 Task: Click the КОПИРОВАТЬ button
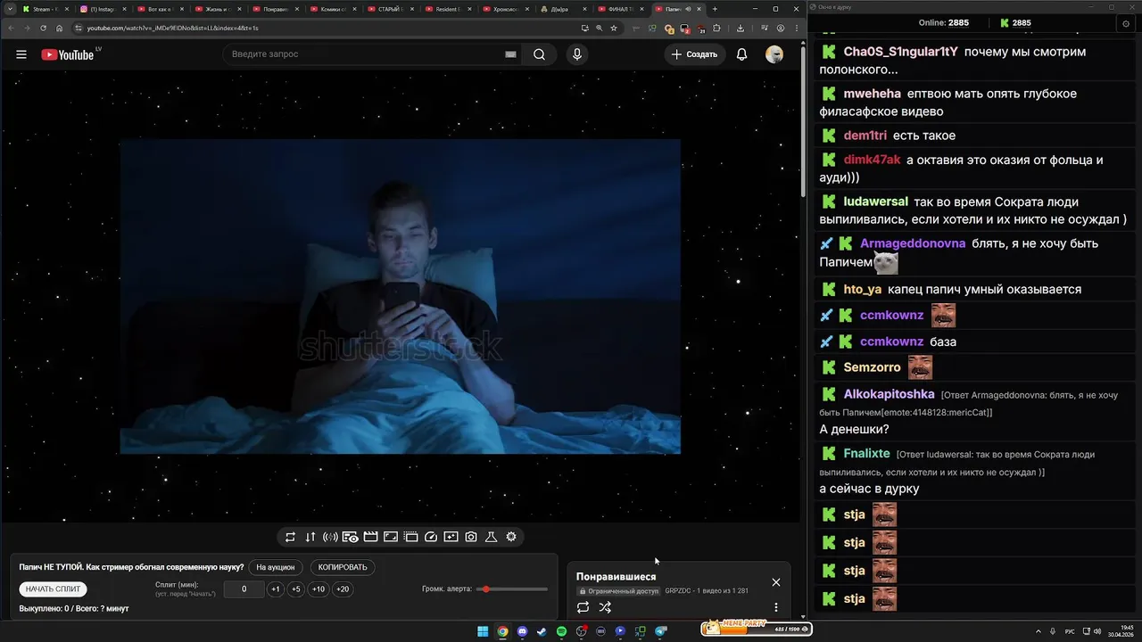tap(343, 567)
